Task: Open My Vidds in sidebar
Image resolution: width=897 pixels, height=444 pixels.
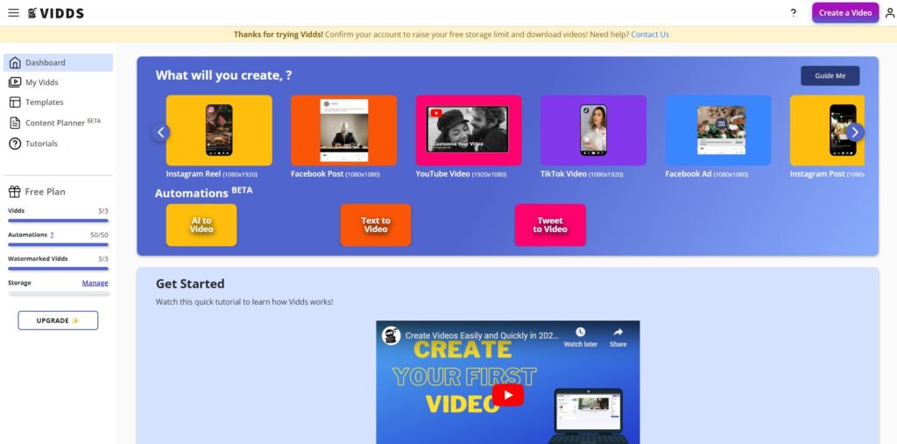Action: 41,82
